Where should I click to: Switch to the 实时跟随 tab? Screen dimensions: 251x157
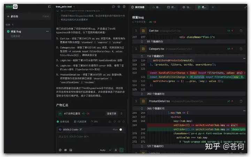pyautogui.click(x=139, y=7)
